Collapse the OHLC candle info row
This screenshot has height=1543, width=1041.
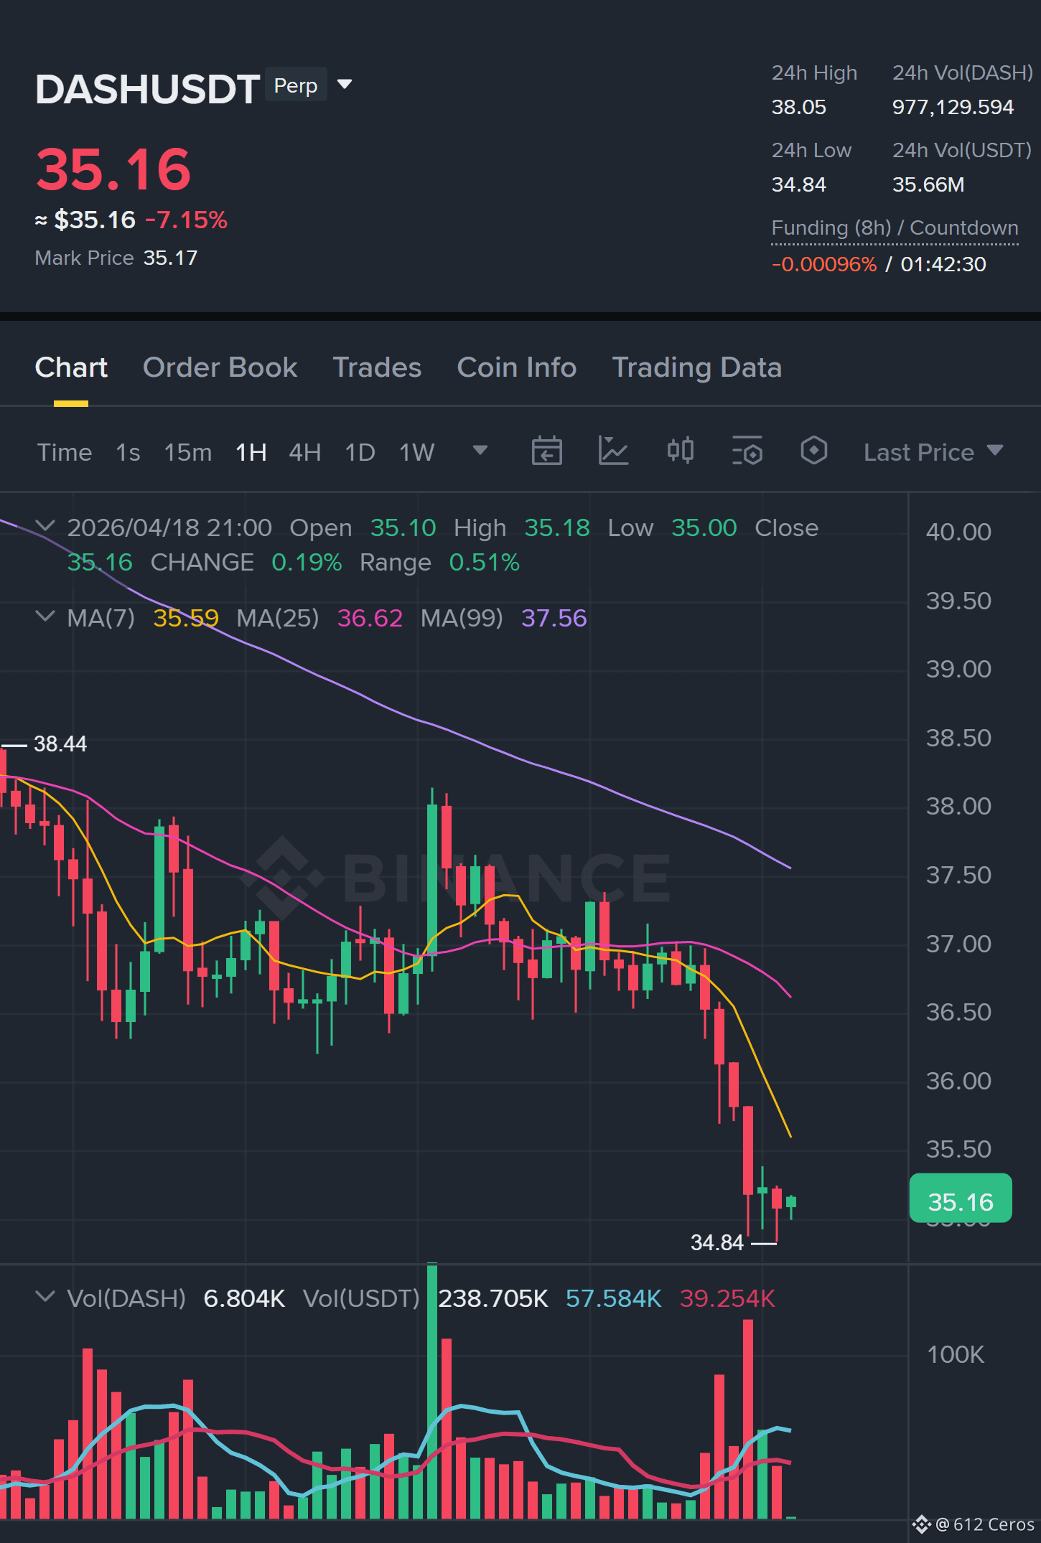[x=45, y=526]
